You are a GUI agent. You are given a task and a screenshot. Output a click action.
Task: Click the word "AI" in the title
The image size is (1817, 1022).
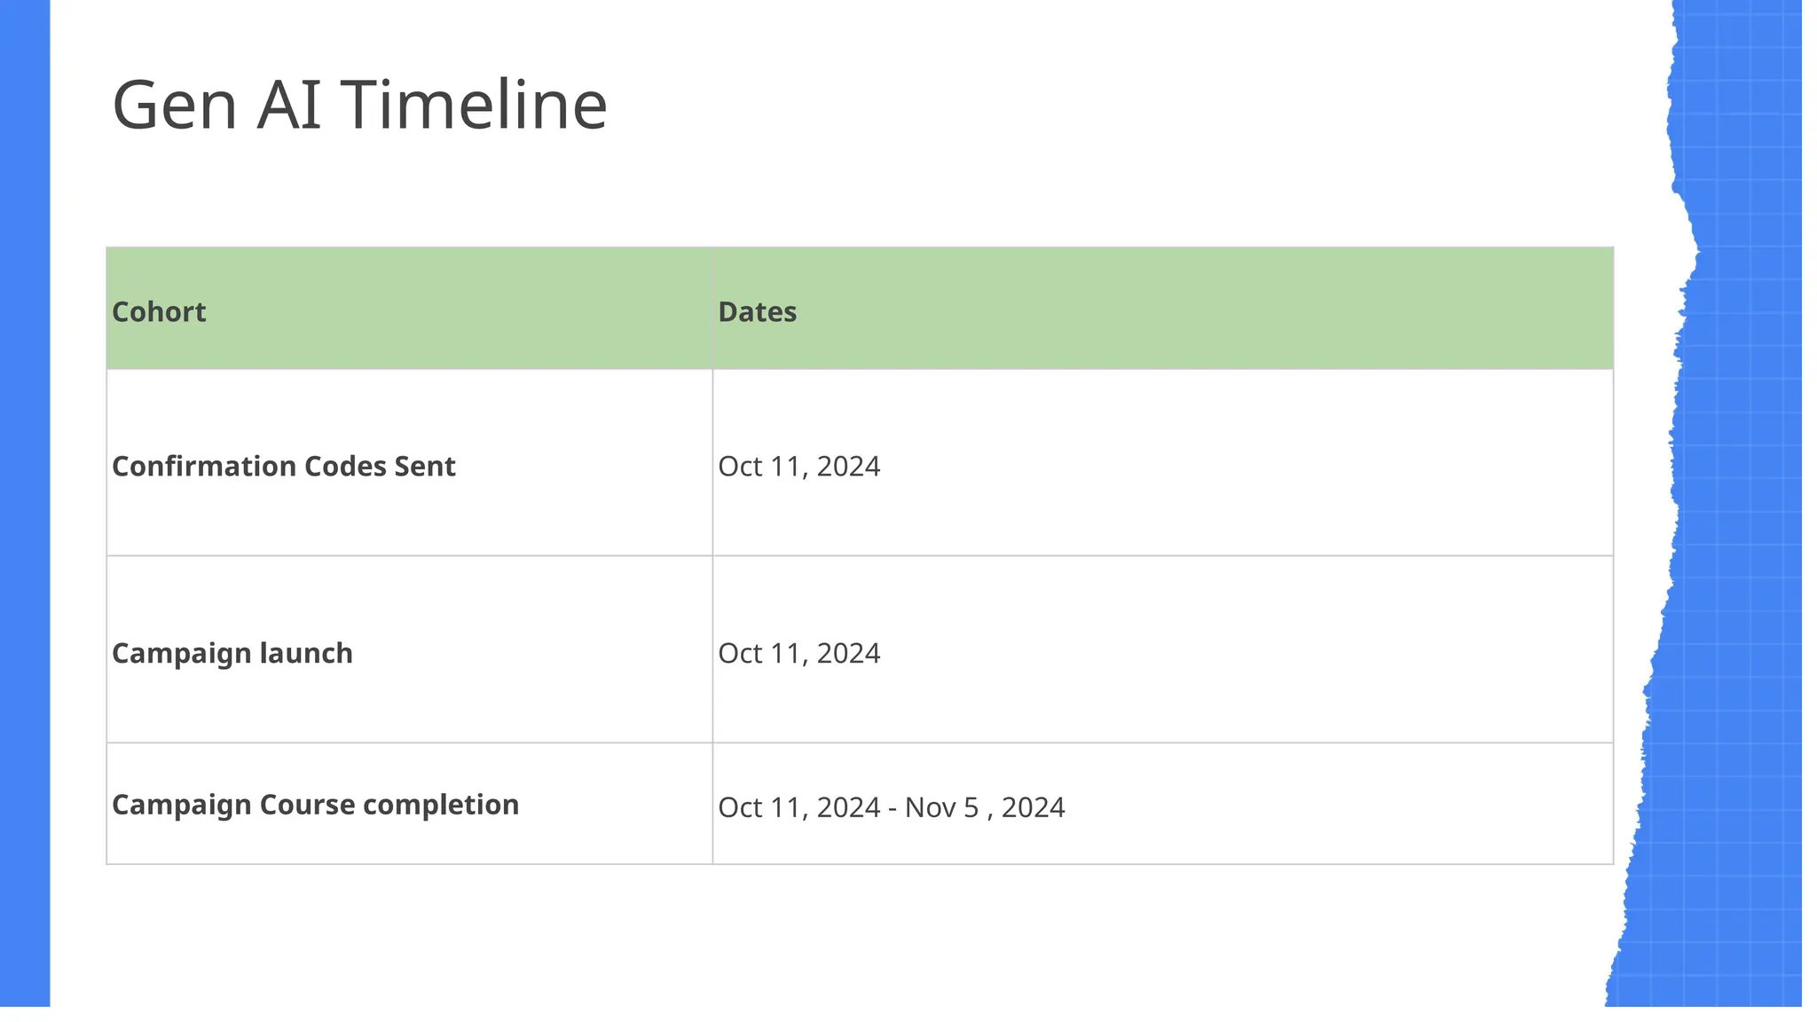point(288,105)
